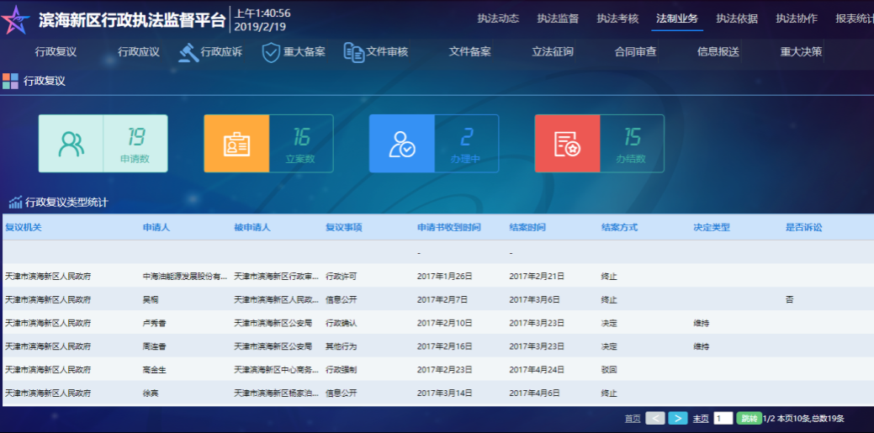Click the 其他行为 cell
Image resolution: width=874 pixels, height=433 pixels.
[342, 346]
